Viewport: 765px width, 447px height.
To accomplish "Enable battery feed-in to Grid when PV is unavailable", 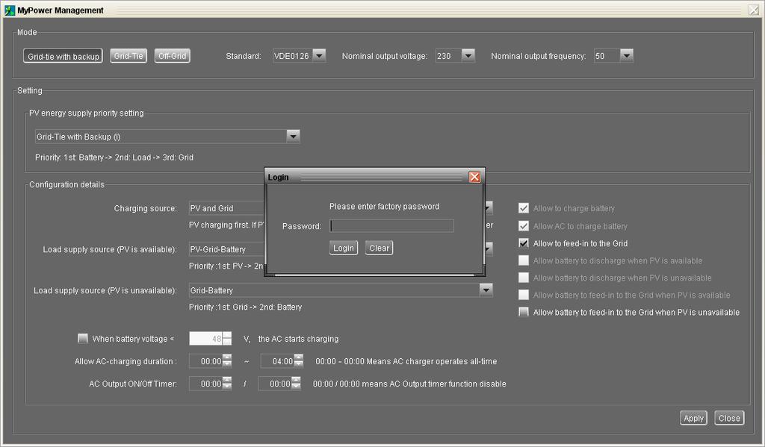I will 524,312.
